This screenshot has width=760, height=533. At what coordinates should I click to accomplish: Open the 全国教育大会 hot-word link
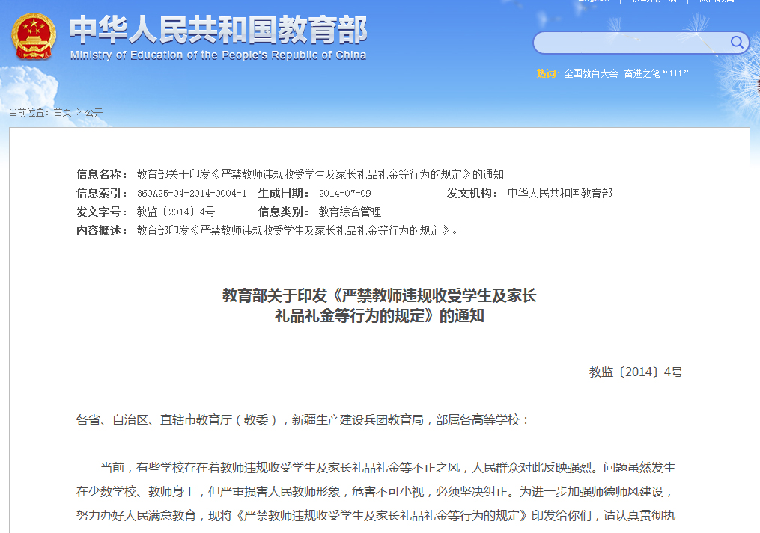(591, 73)
